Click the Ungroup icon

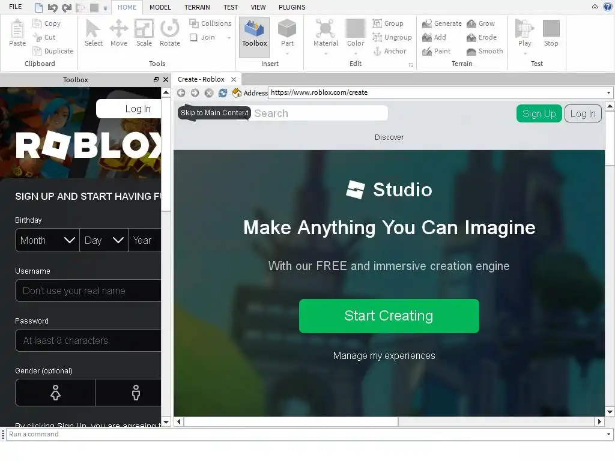coord(377,37)
